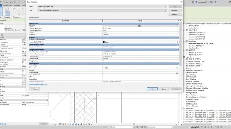Open the 'What do these properties do?' link
231x129 pixels.
tap(38, 85)
